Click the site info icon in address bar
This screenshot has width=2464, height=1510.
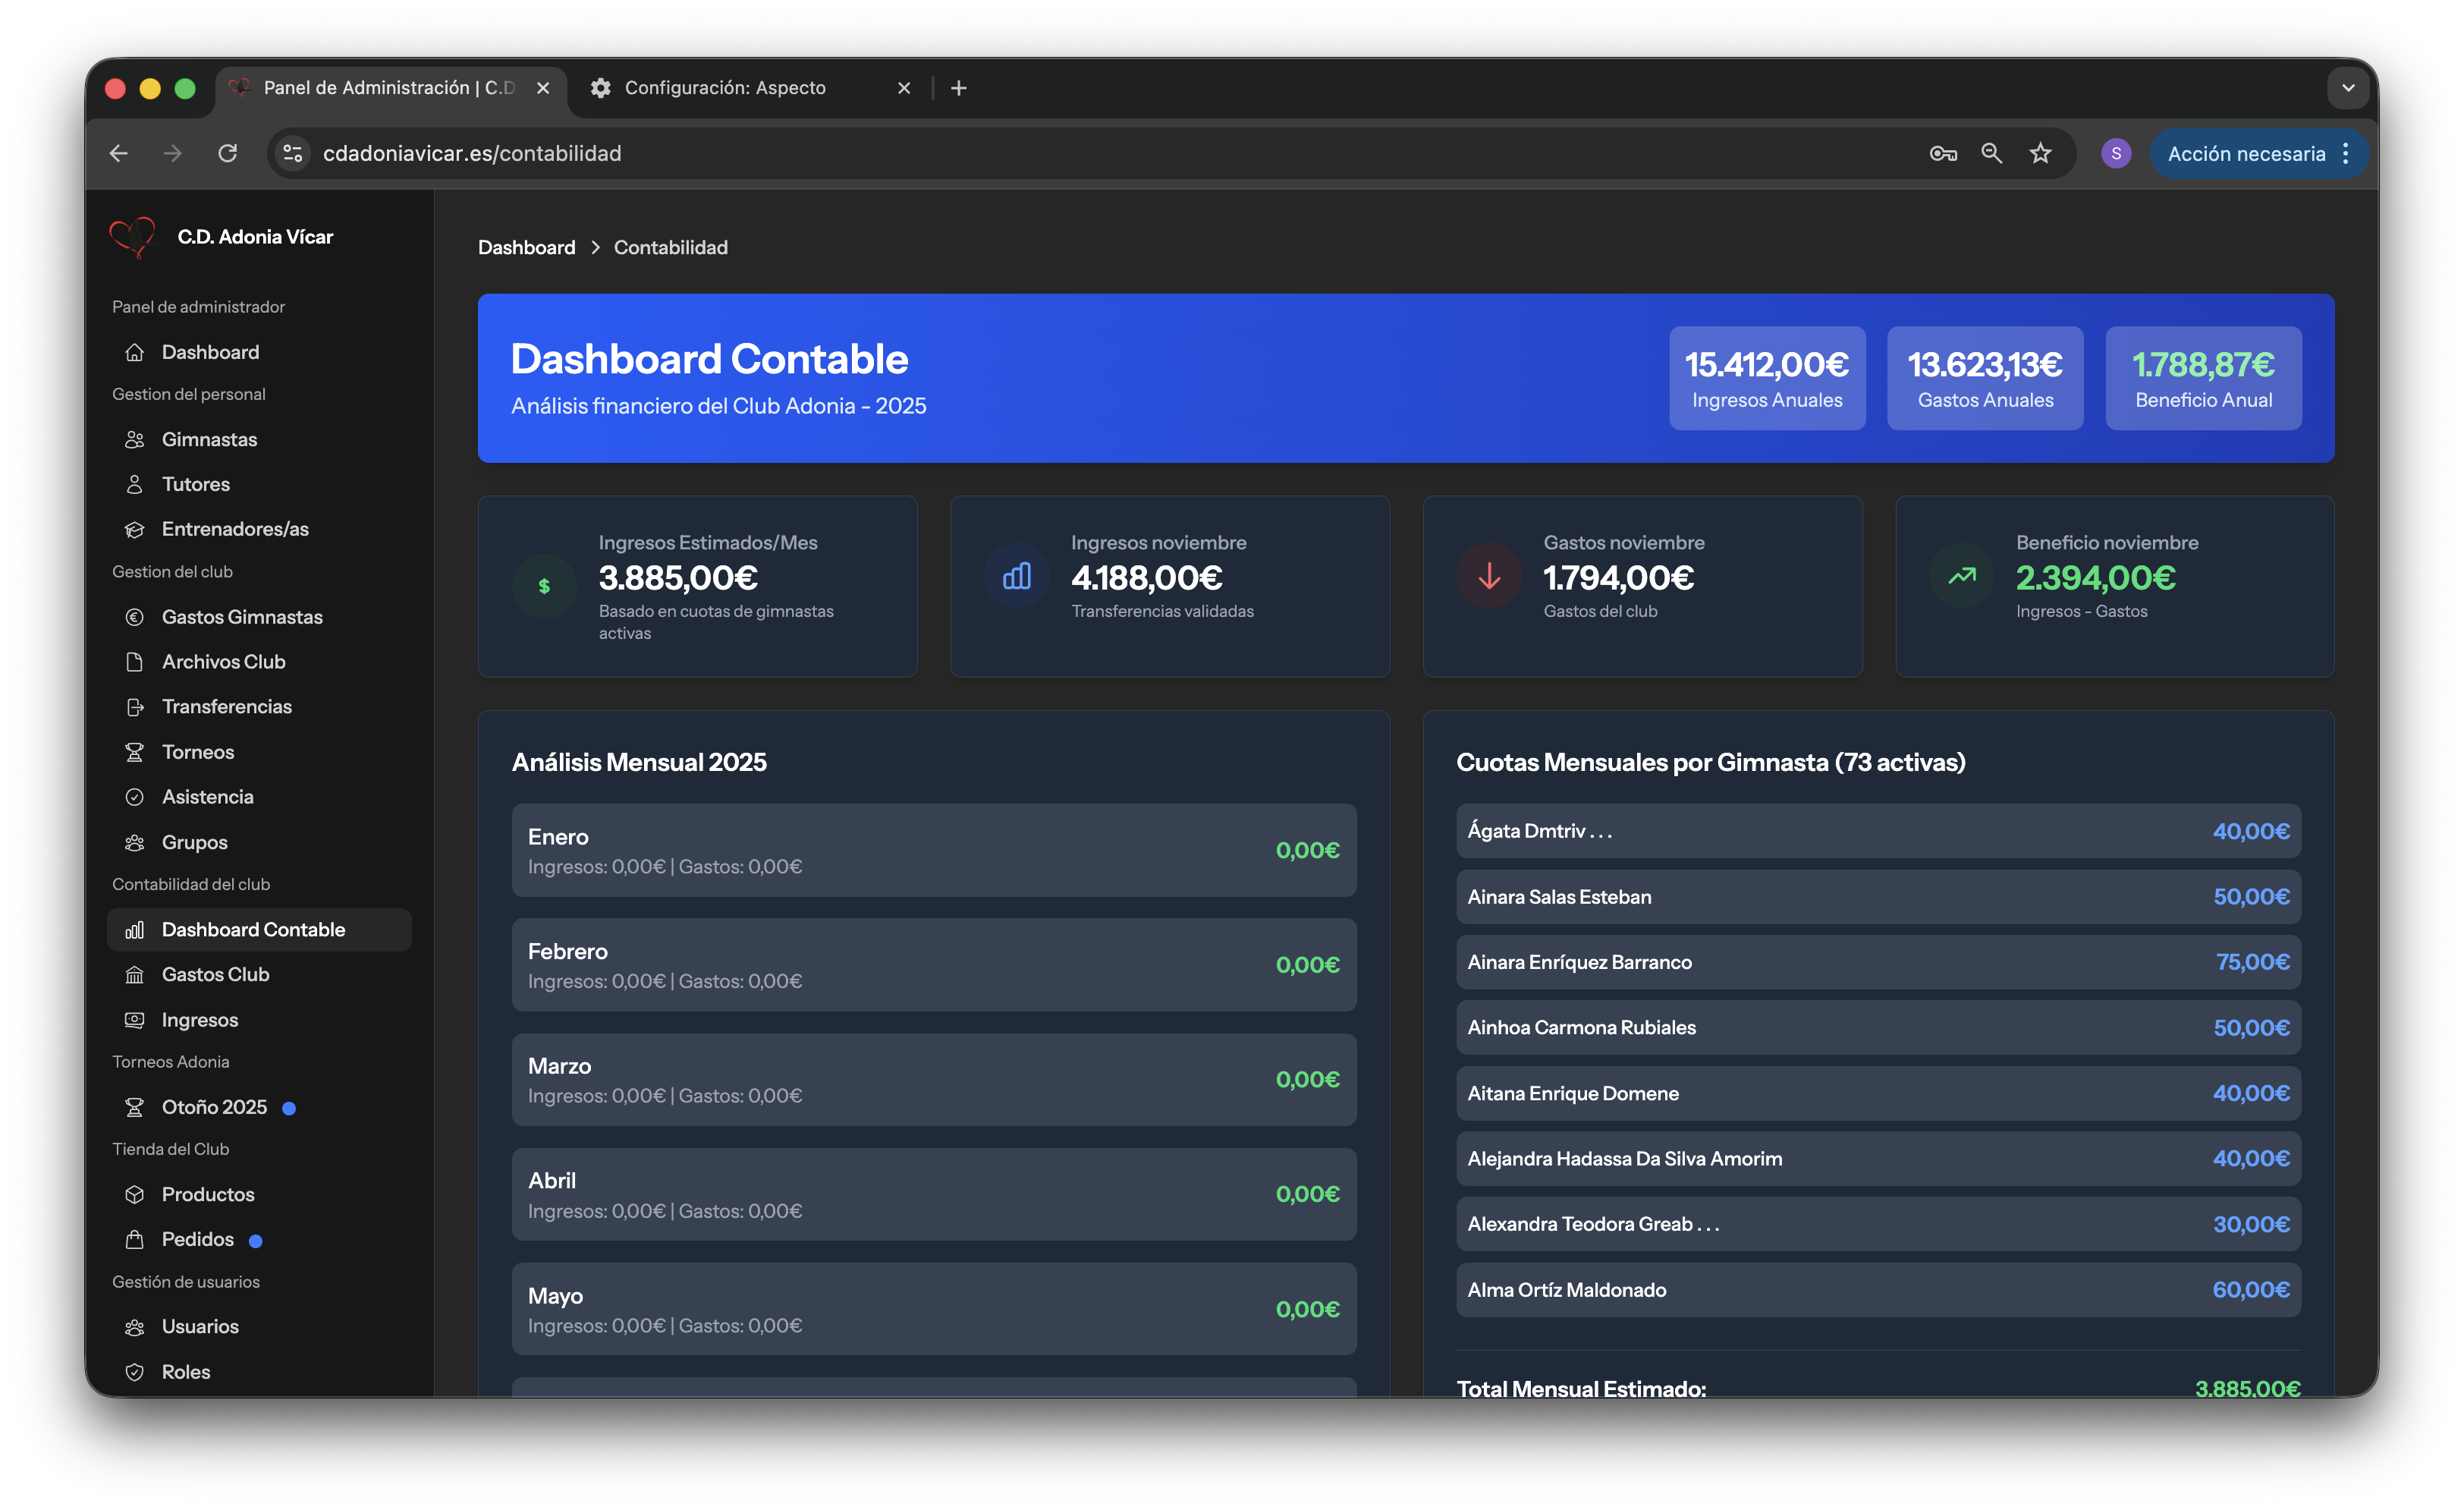coord(293,153)
